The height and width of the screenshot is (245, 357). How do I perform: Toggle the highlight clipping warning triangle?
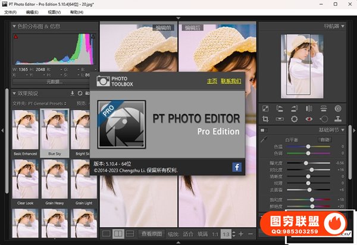tap(93, 37)
